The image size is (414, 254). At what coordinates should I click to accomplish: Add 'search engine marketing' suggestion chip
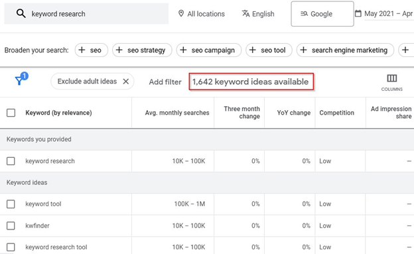pyautogui.click(x=345, y=50)
